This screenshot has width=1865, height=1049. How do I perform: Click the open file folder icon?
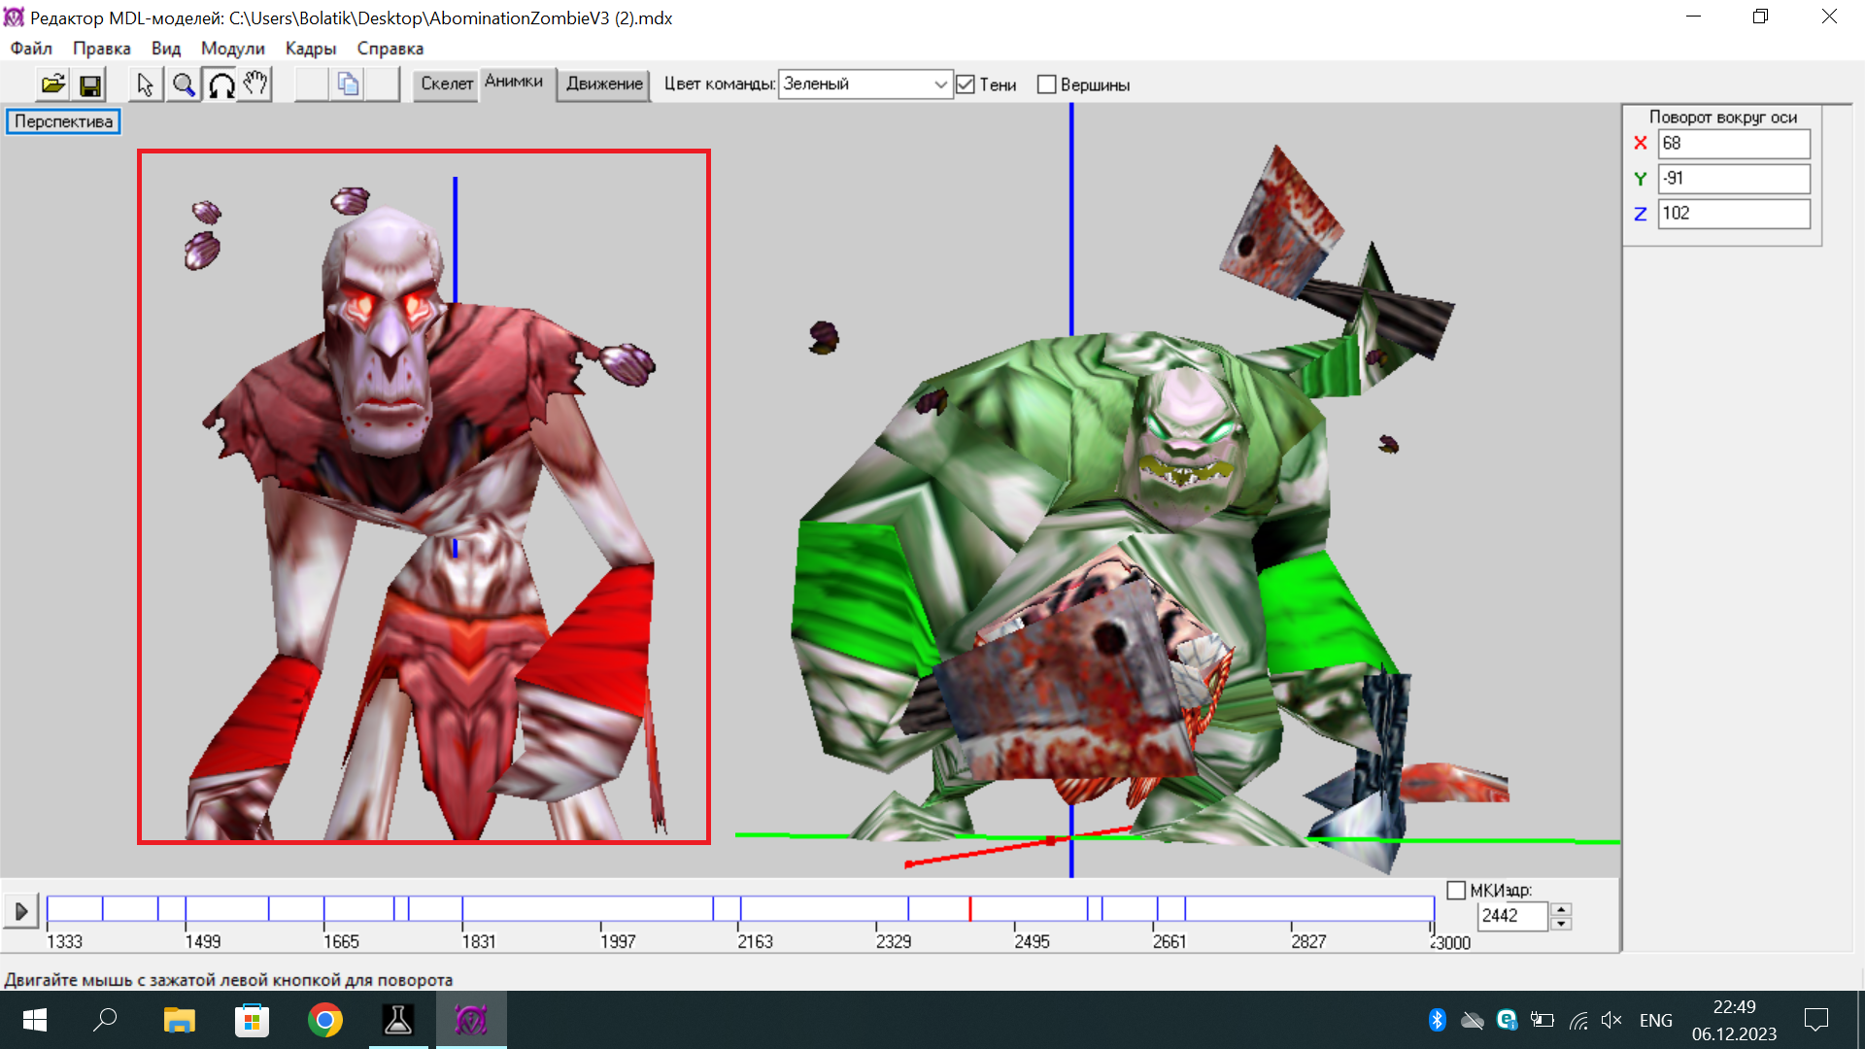pos(53,85)
